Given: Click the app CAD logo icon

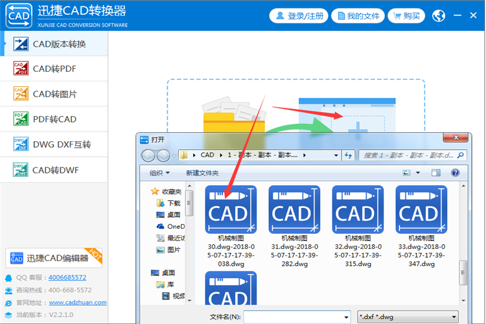Looking at the screenshot, I should click(19, 16).
